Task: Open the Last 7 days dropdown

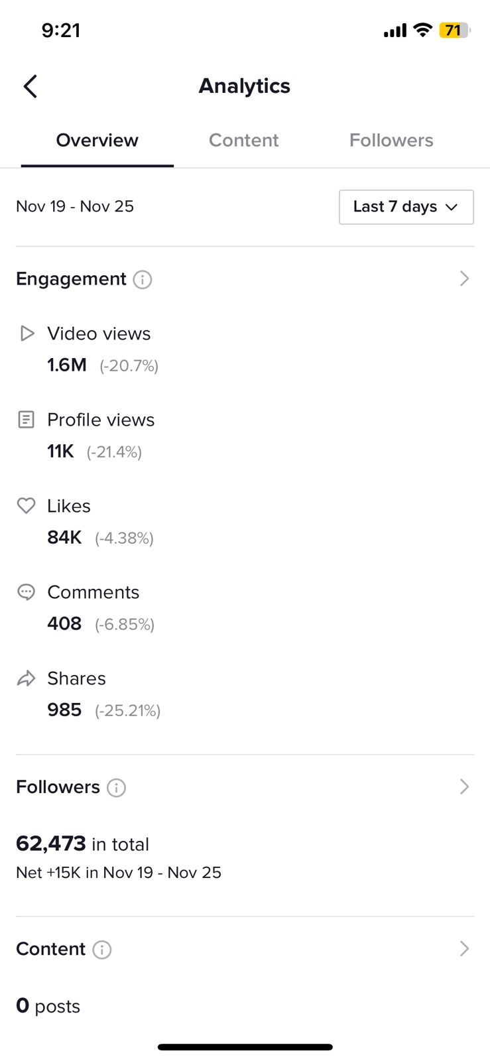Action: pos(406,207)
